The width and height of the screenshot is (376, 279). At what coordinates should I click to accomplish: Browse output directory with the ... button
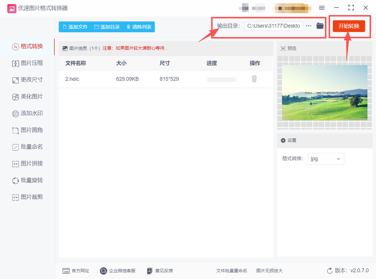[x=308, y=26]
